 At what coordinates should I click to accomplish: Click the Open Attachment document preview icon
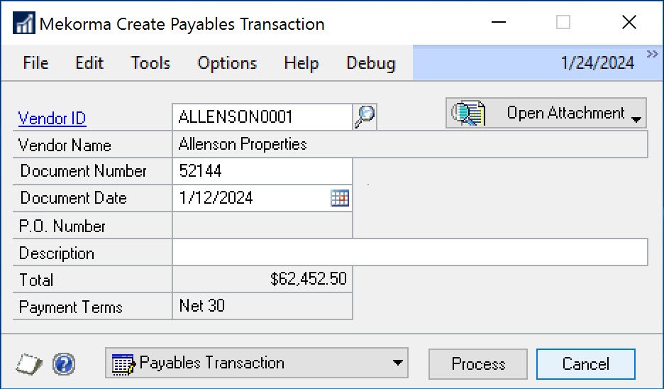pyautogui.click(x=468, y=114)
